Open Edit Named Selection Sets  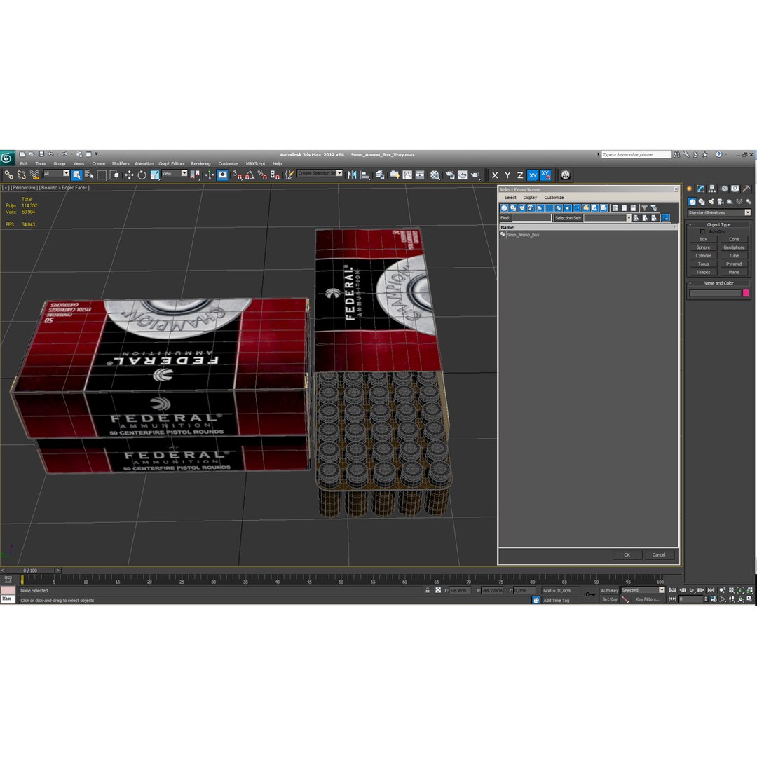point(289,175)
